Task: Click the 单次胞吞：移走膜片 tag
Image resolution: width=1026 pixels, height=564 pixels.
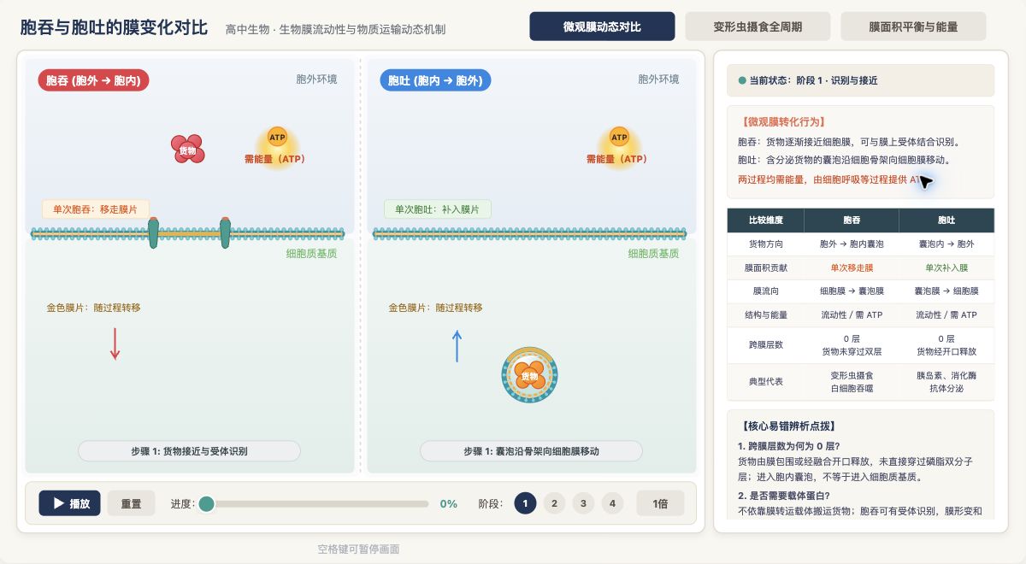Action: point(96,209)
